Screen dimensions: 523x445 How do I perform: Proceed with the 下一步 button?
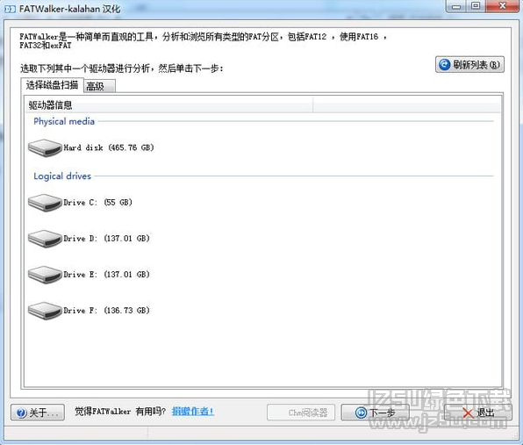[x=375, y=413]
